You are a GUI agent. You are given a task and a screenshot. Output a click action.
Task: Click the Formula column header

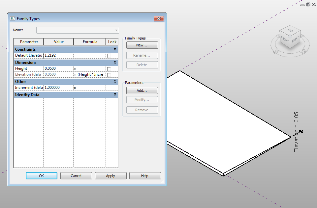90,42
